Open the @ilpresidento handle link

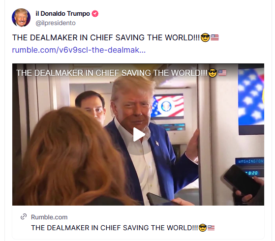(x=56, y=23)
